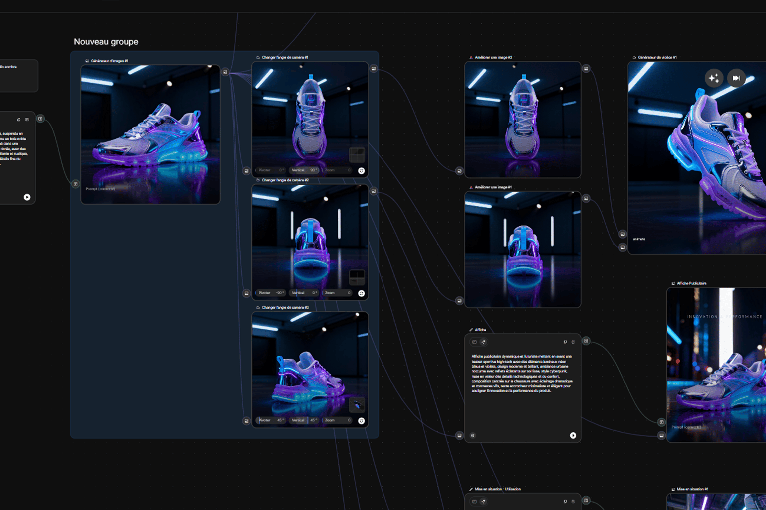The image size is (766, 510).
Task: Set the Vertical 0° field in caméra #2
Action: click(x=304, y=293)
